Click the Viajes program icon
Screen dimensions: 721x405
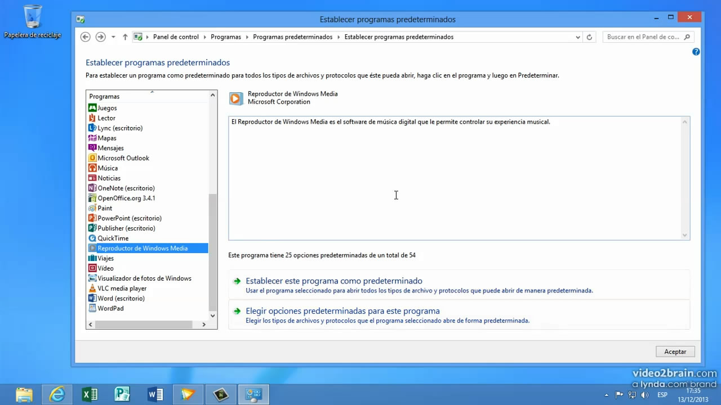(93, 258)
